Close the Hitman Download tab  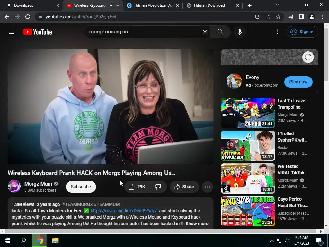tap(237, 5)
